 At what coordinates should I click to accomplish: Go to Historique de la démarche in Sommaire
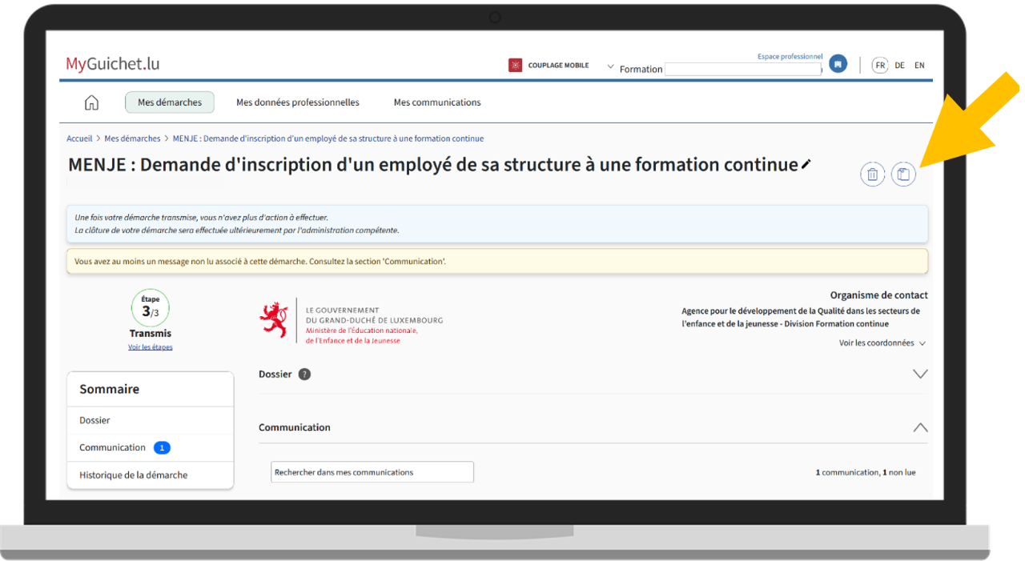pyautogui.click(x=134, y=475)
